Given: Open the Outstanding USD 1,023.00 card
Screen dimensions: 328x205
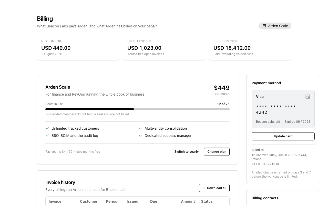Looking at the screenshot, I should 164,48.
